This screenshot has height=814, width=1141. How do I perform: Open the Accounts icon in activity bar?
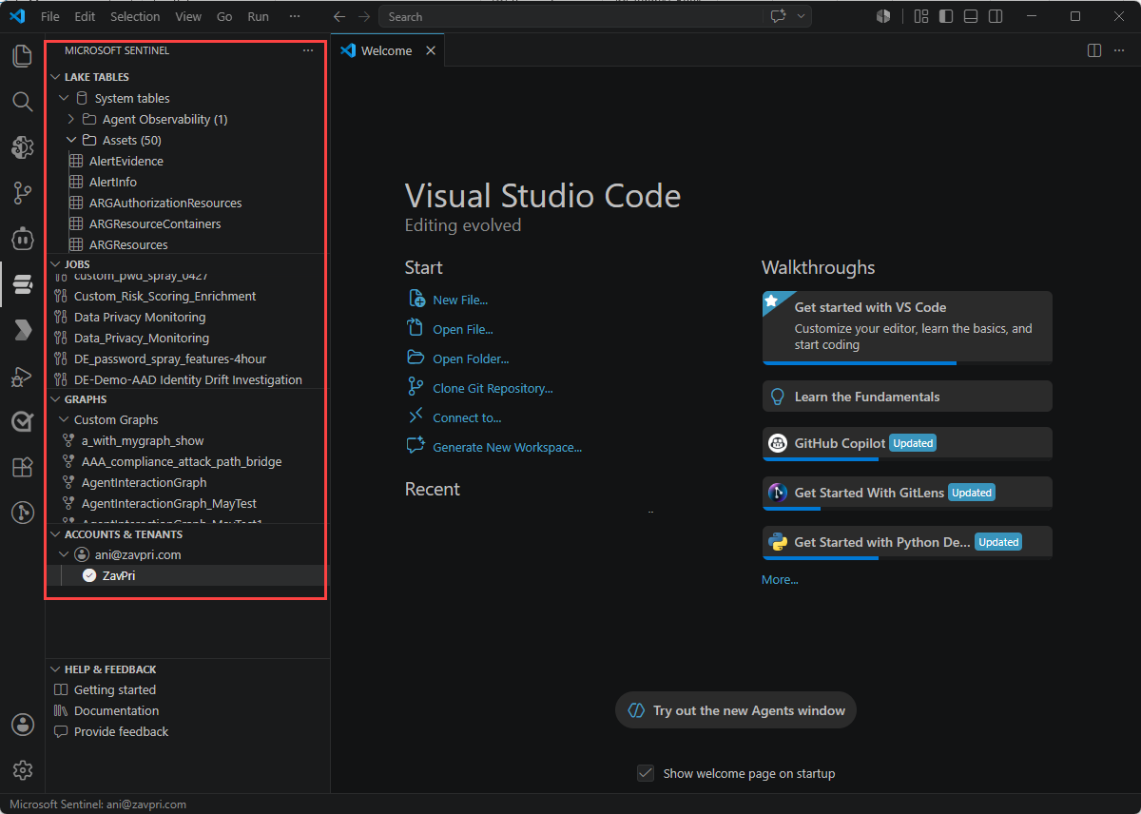tap(22, 725)
